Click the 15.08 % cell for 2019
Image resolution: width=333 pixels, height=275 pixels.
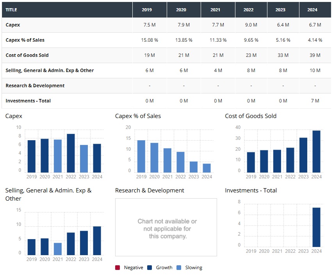point(150,40)
